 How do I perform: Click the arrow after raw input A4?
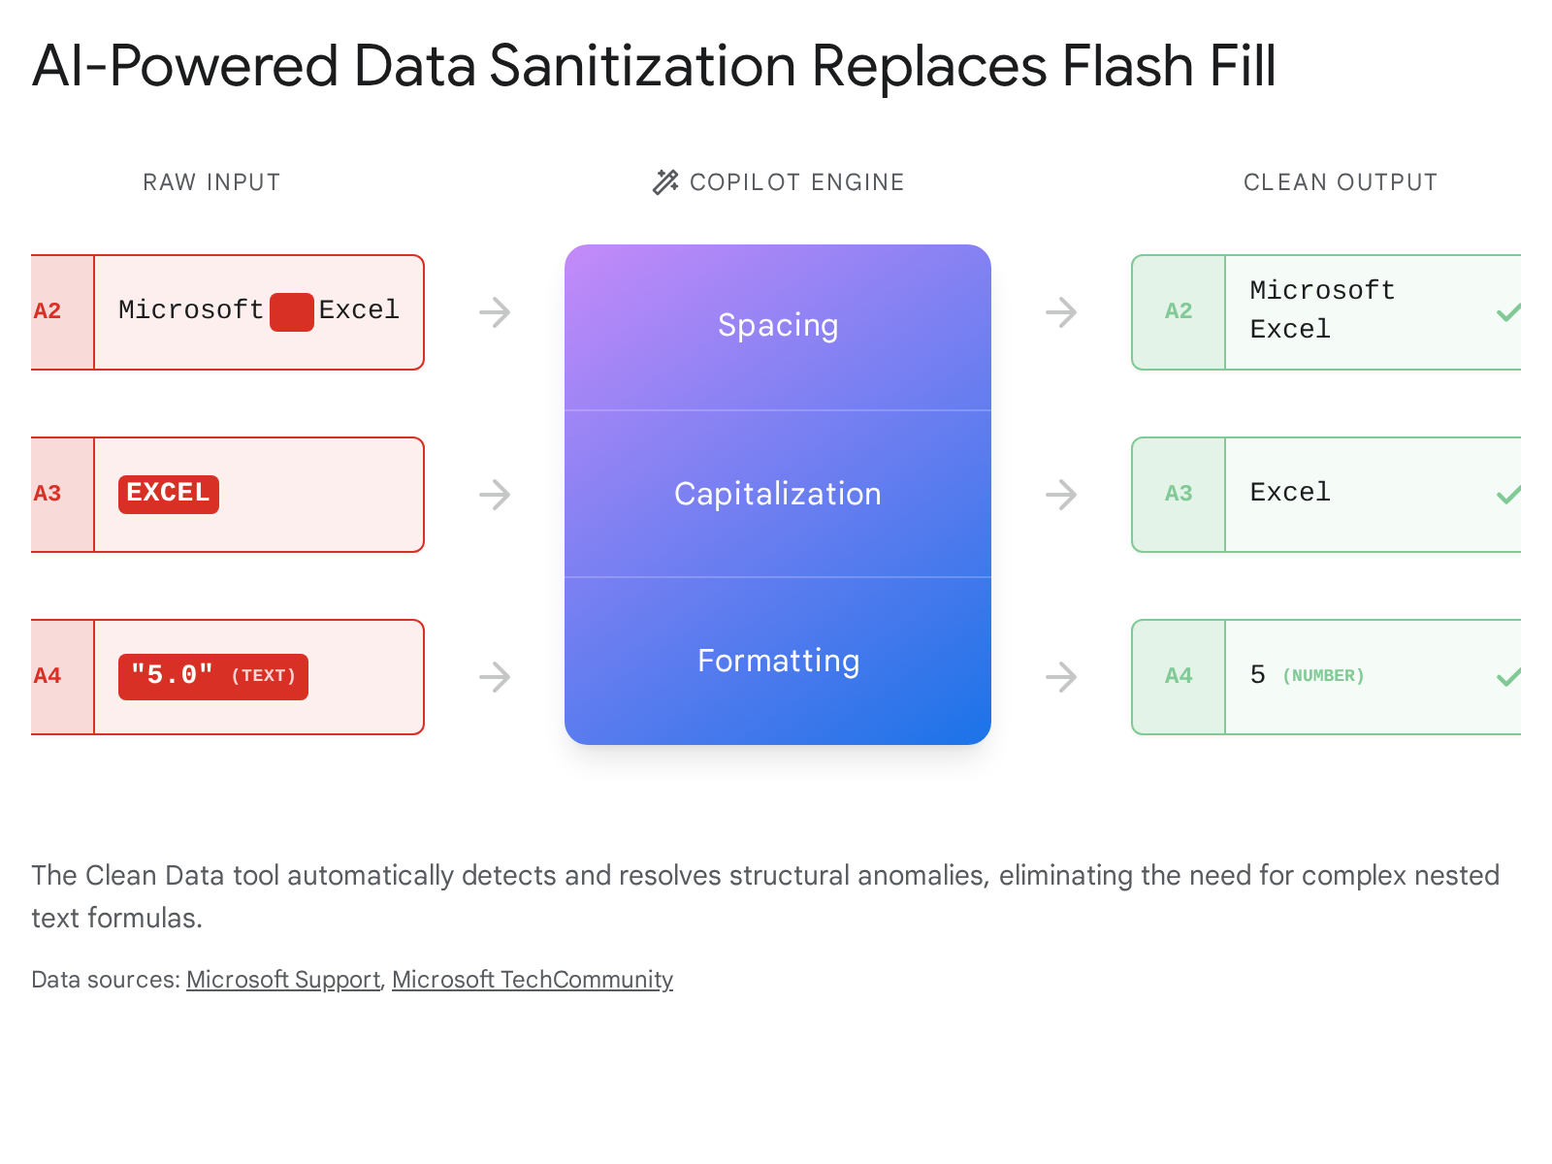(495, 677)
